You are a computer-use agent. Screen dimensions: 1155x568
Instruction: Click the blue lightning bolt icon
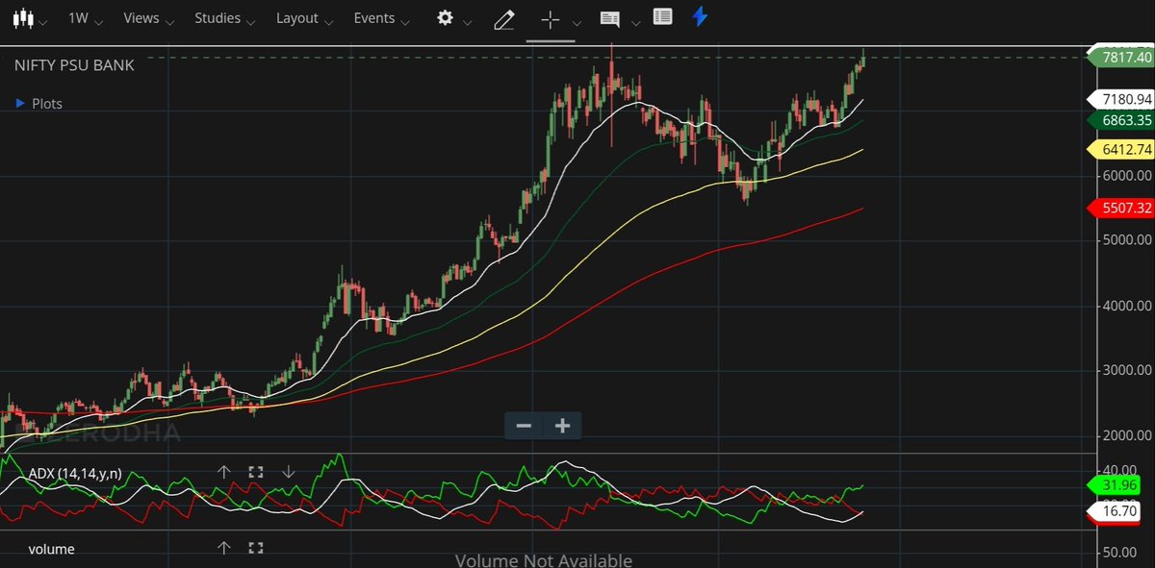700,16
